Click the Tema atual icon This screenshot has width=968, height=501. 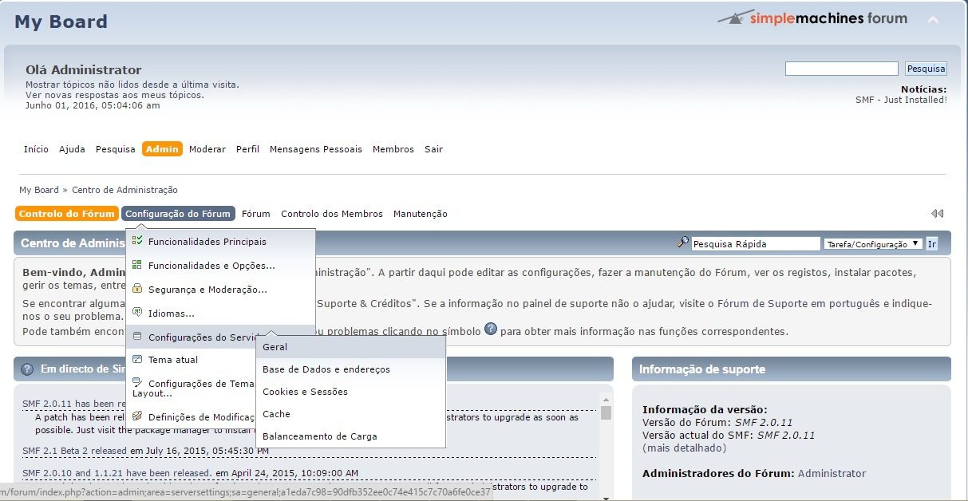138,359
